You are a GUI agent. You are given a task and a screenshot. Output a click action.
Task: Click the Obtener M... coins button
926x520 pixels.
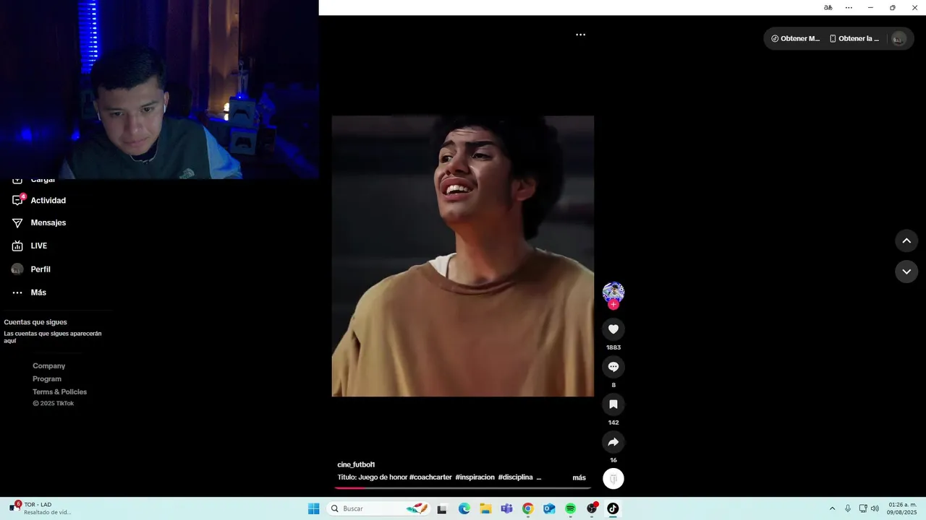click(x=796, y=39)
